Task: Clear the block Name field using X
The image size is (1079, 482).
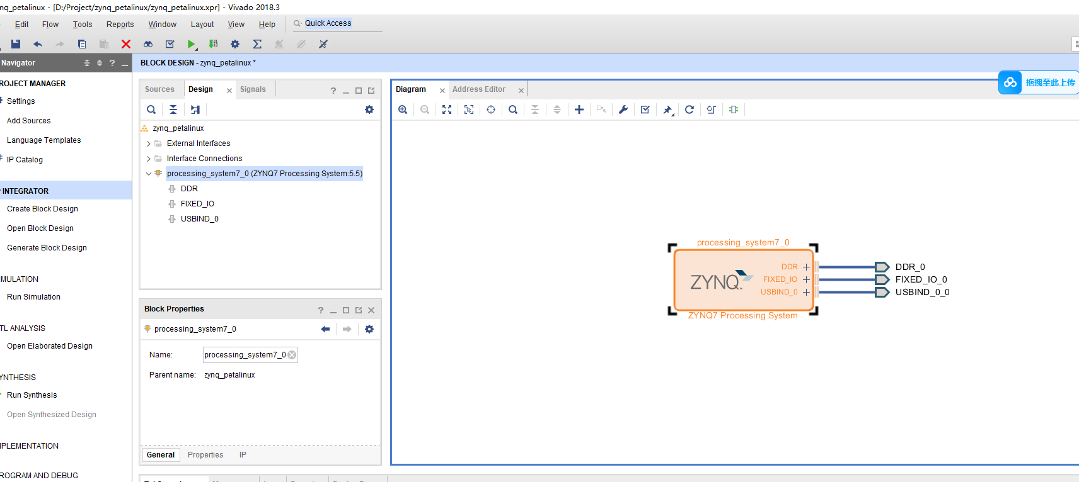Action: point(292,355)
